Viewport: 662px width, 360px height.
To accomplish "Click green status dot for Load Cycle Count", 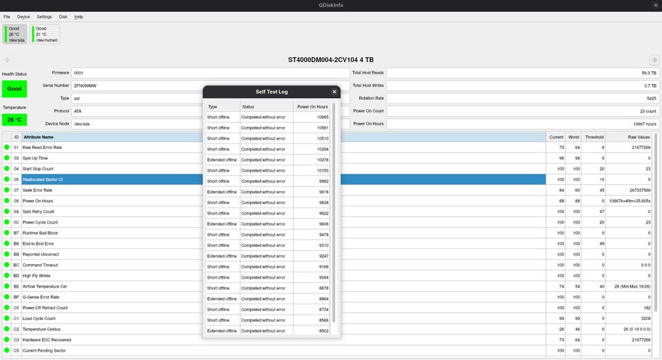I will [7, 318].
